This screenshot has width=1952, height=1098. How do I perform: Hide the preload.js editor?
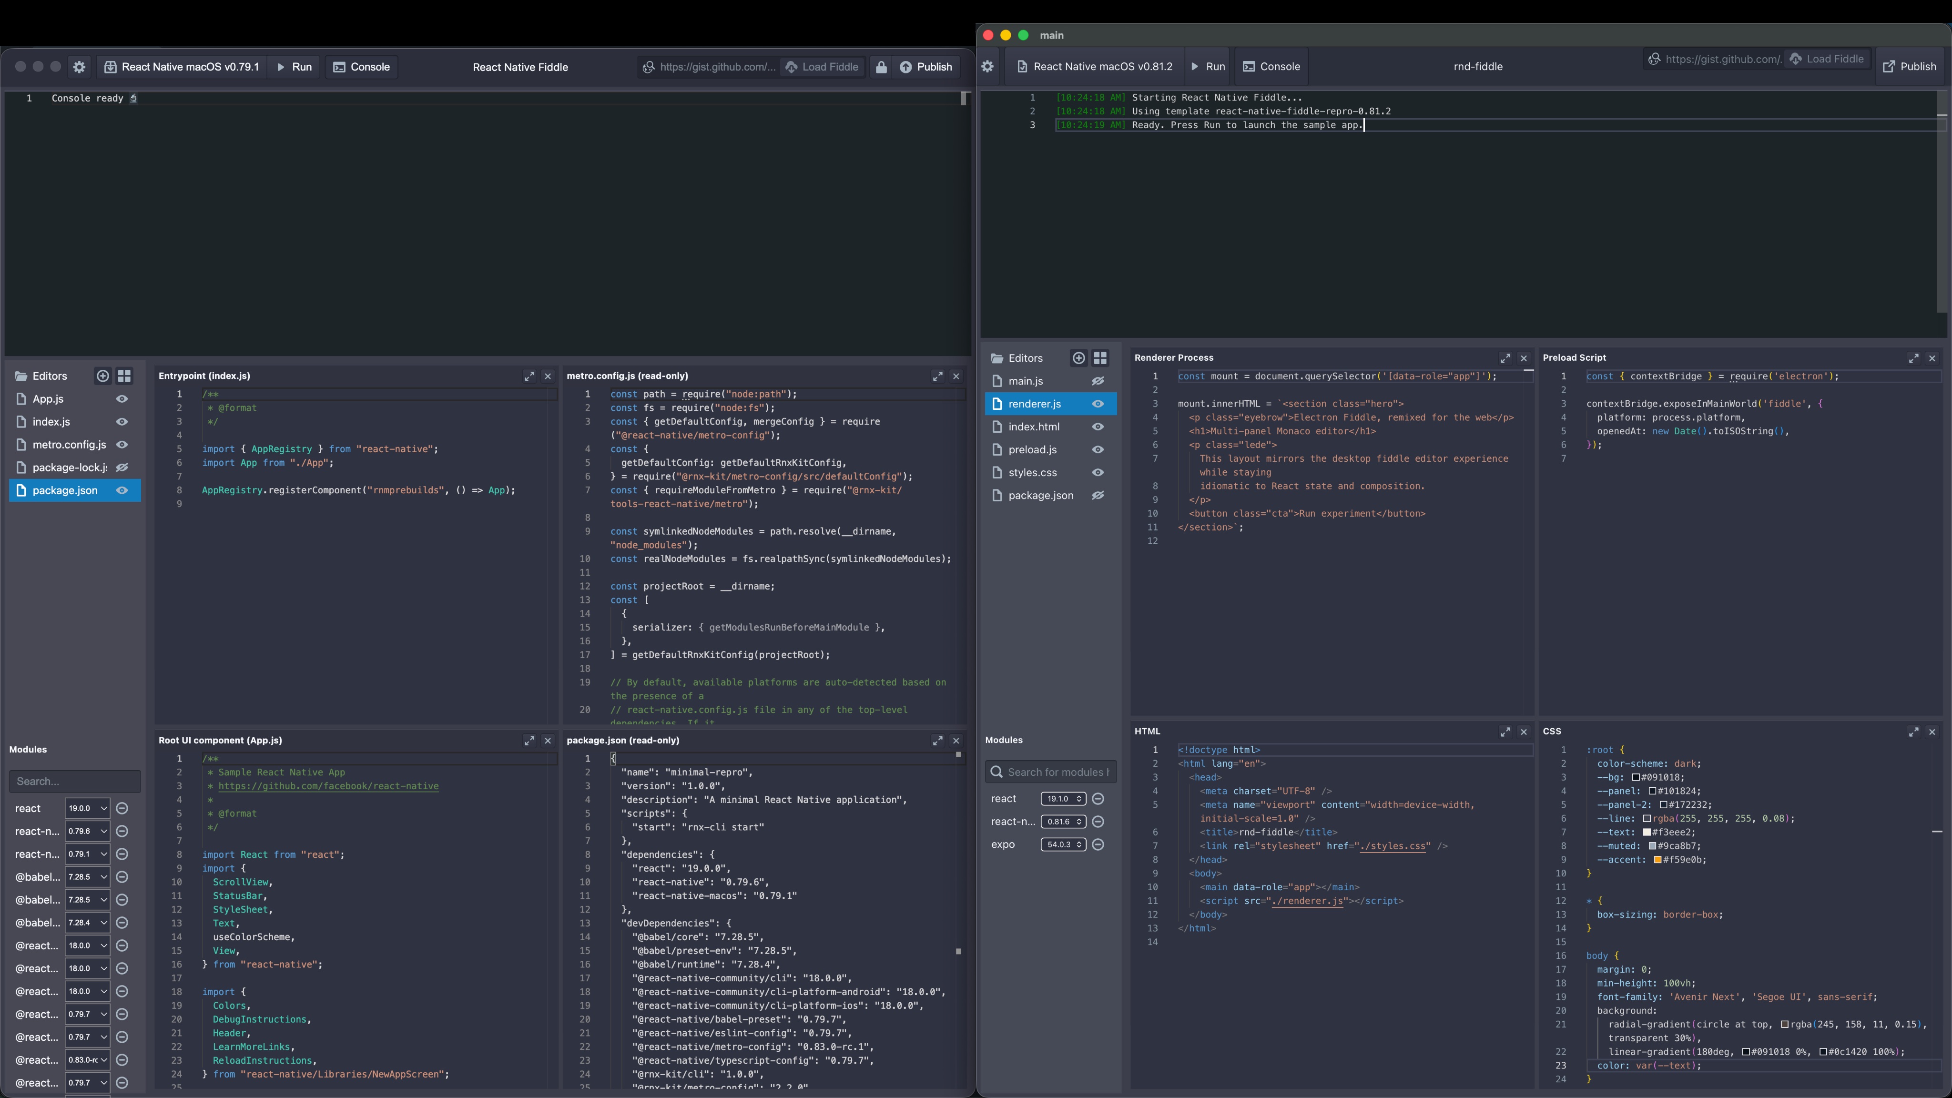(x=1098, y=449)
